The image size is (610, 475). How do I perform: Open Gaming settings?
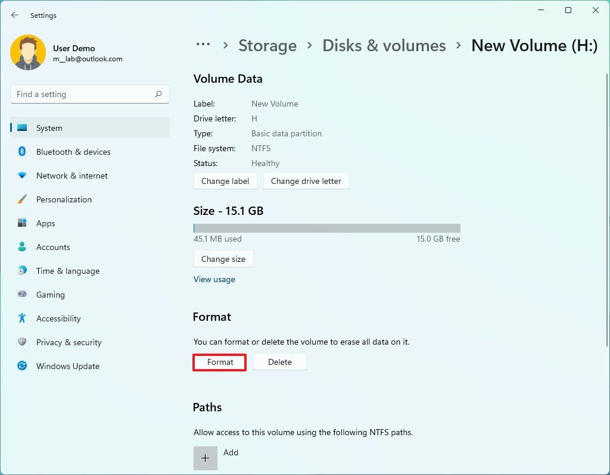[x=50, y=295]
